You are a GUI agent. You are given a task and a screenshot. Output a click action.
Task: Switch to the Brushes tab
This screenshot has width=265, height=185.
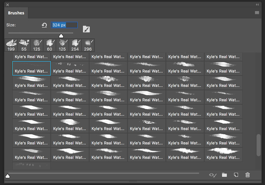click(x=16, y=13)
